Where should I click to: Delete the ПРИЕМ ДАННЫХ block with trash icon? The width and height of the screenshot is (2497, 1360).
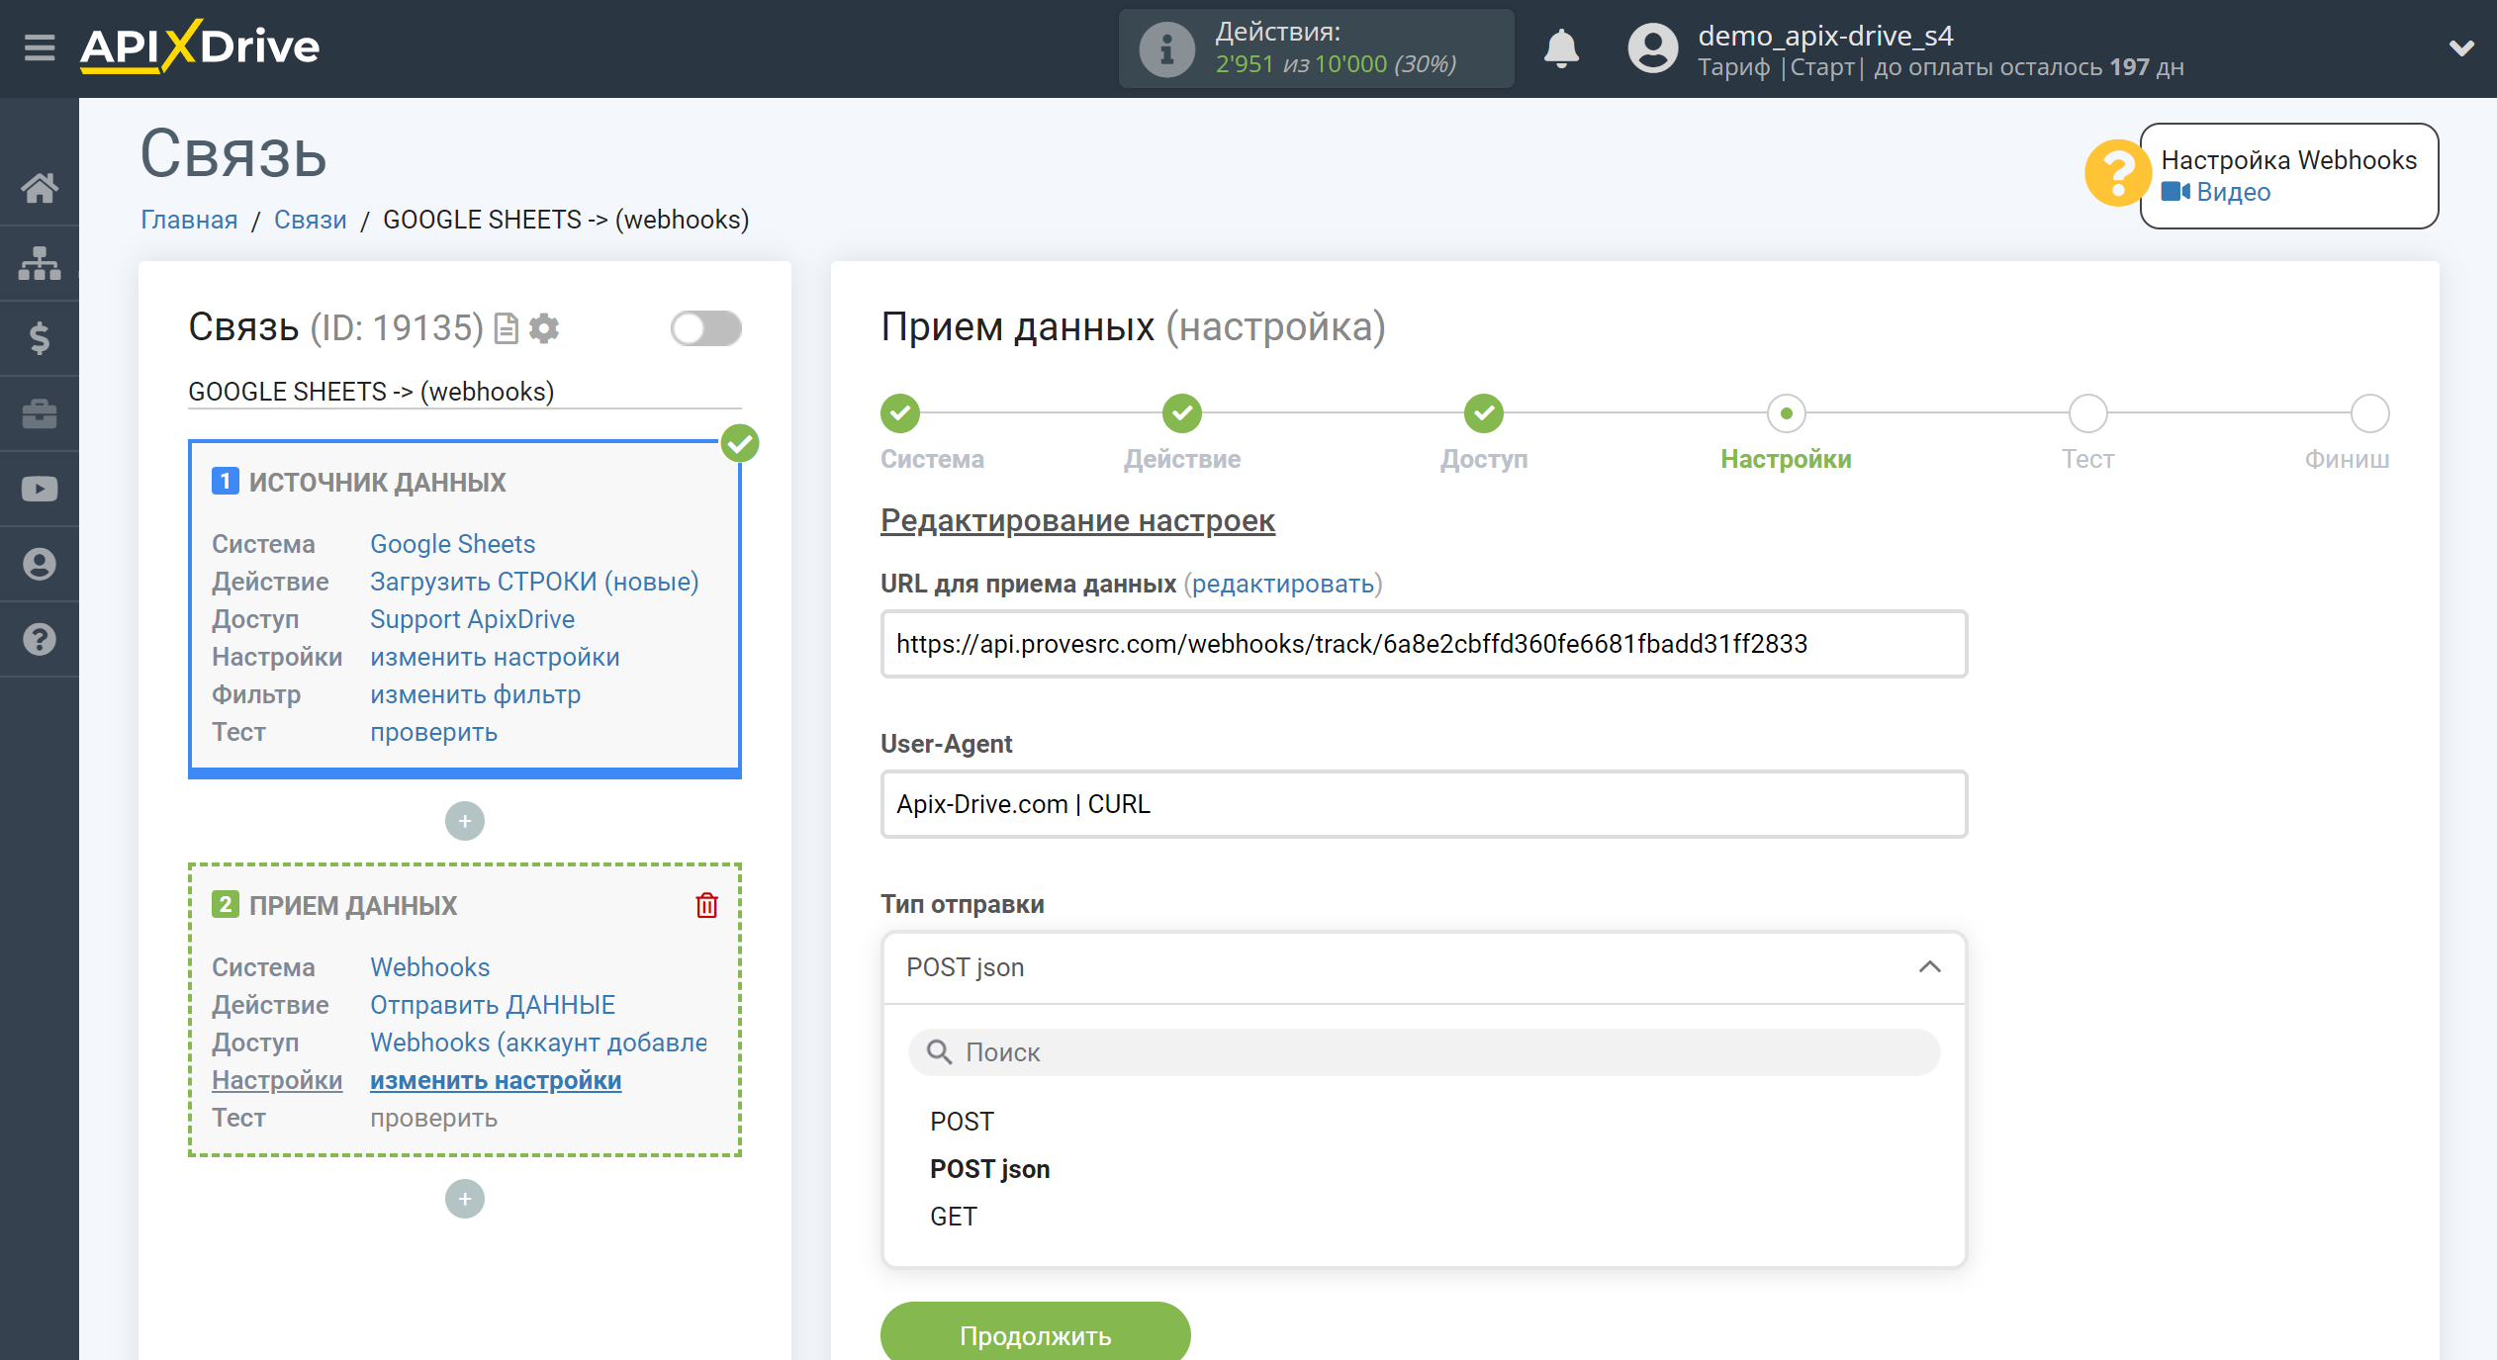tap(706, 905)
